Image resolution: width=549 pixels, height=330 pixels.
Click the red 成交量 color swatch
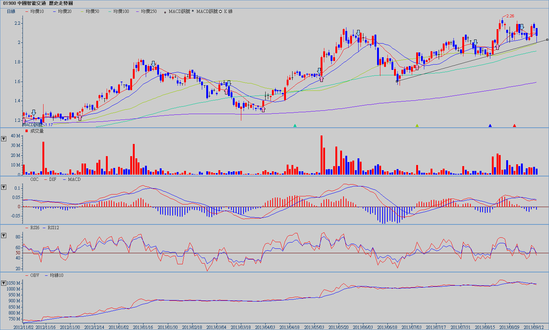pos(27,131)
